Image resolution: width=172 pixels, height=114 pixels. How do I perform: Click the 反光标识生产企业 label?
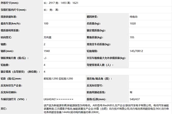click(11, 86)
